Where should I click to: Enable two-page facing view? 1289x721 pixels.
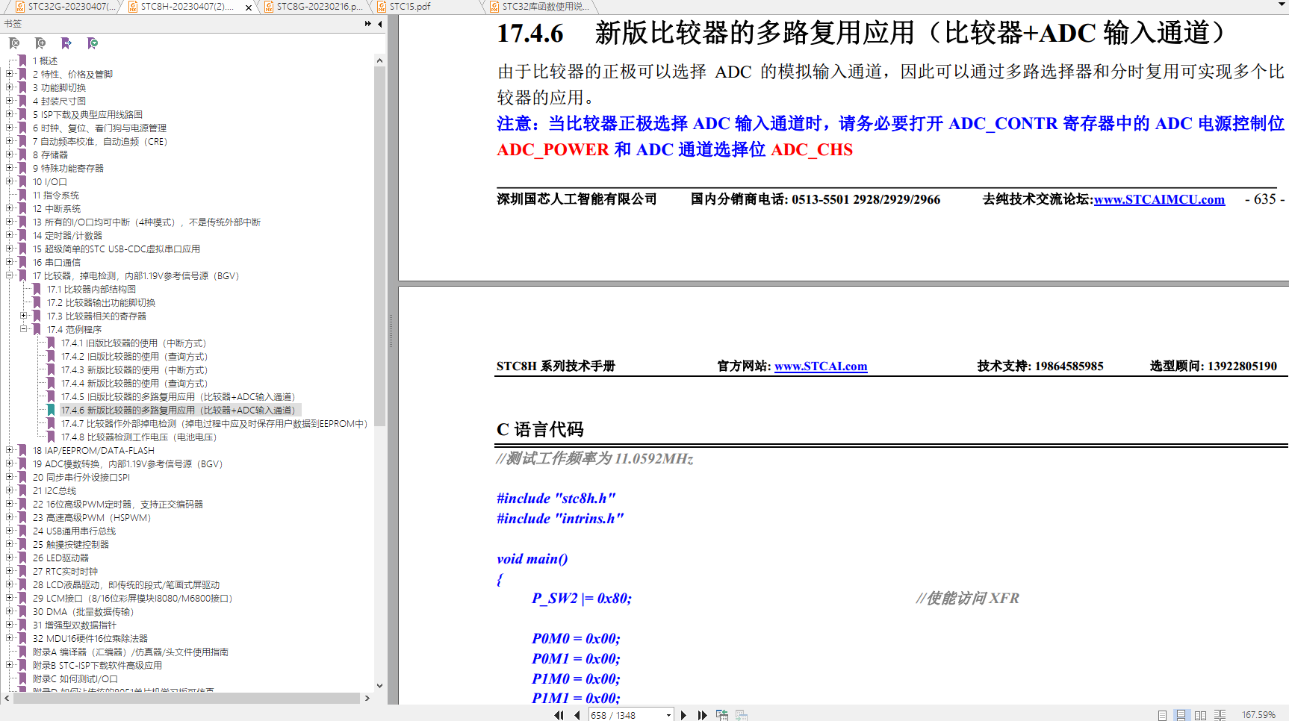(1200, 715)
